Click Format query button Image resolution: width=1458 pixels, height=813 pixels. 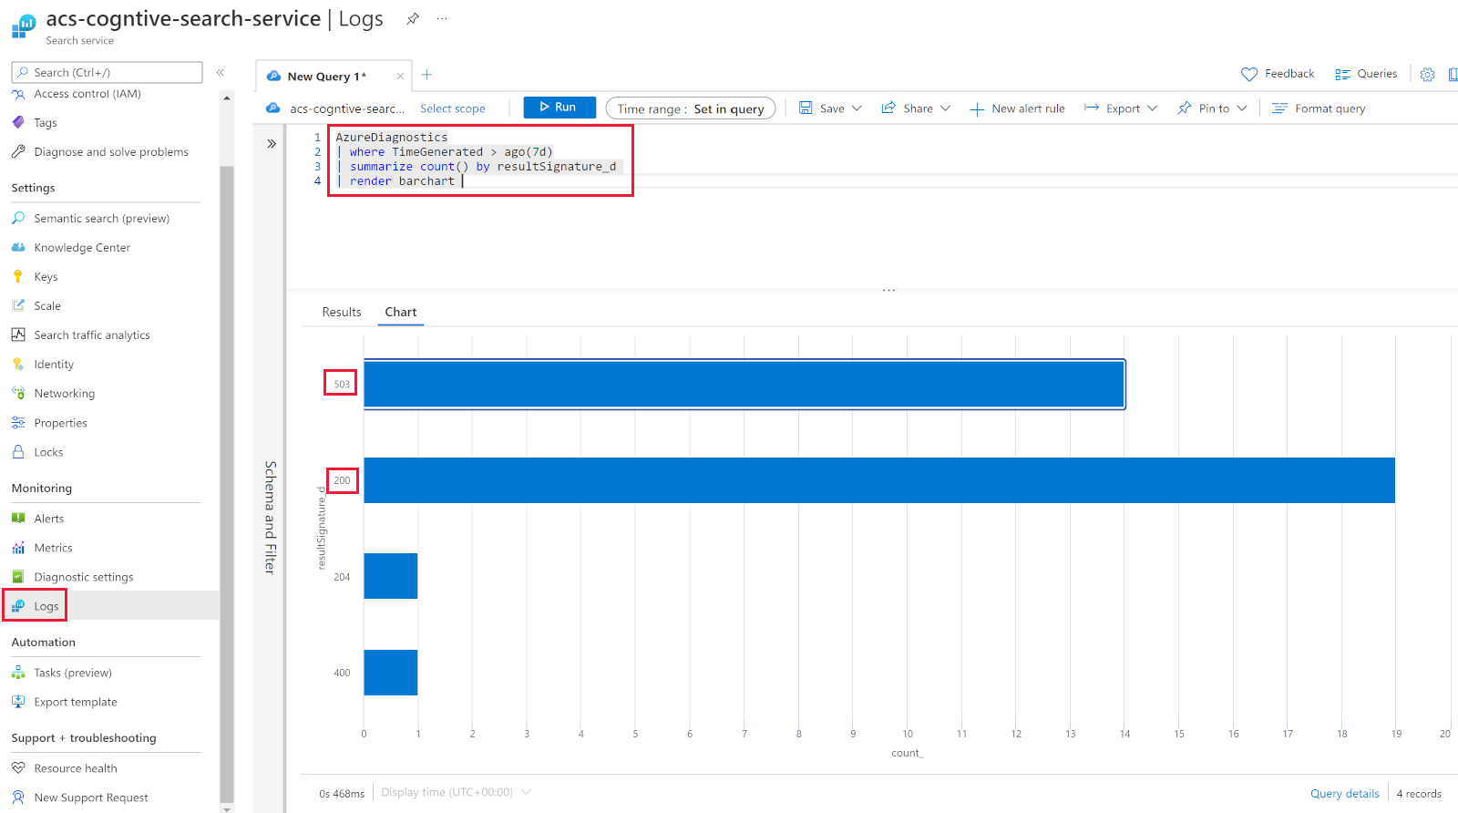tap(1319, 108)
